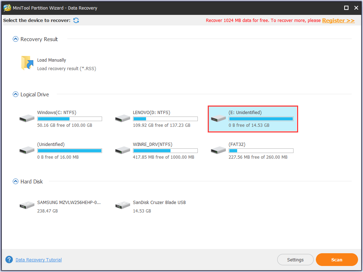Screen dimensions: 363x272
Task: Collapse the Recovery Result section
Action: tap(16, 39)
